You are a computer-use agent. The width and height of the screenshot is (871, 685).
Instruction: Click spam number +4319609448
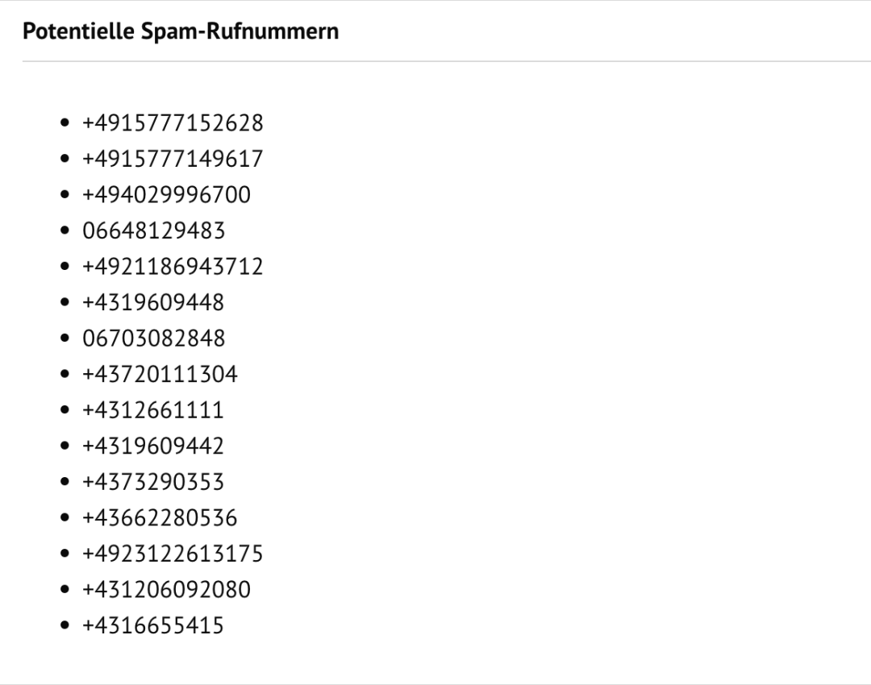click(x=153, y=302)
